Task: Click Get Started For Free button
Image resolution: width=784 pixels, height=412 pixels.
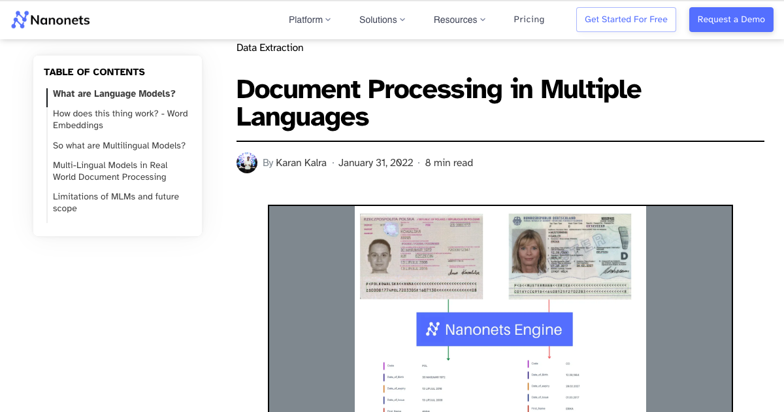Action: tap(626, 20)
